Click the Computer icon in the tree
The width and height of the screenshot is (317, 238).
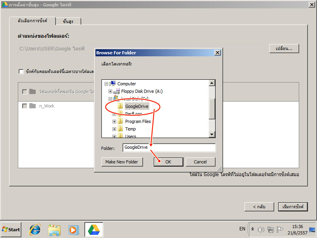[x=113, y=83]
